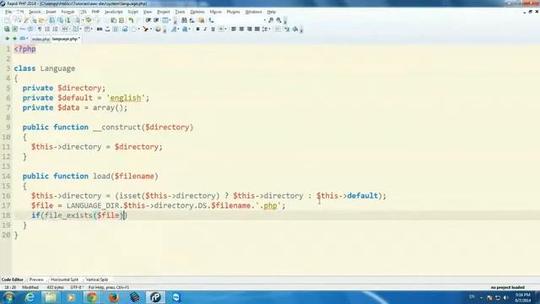Open the color wheel picker icon
This screenshot has width=540, height=304.
tap(158, 30)
